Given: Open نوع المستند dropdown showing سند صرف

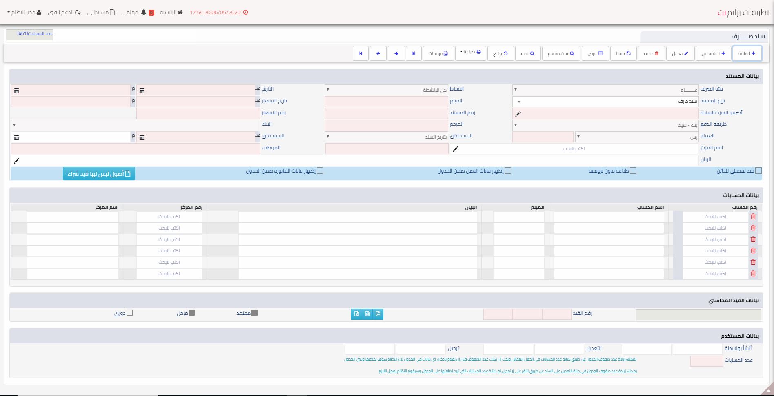Looking at the screenshot, I should pyautogui.click(x=605, y=102).
